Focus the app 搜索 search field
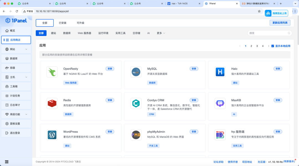The image size is (299, 166). tap(270, 33)
